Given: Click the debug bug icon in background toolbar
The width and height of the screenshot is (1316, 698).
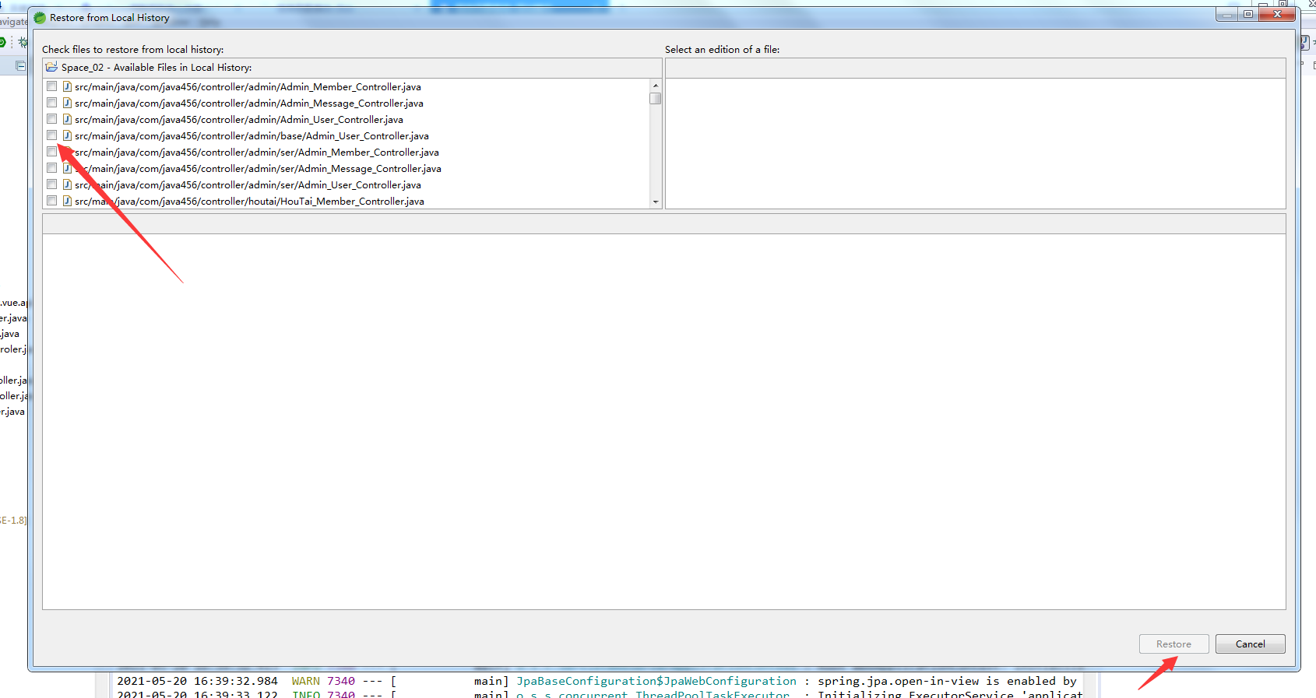Looking at the screenshot, I should (23, 42).
